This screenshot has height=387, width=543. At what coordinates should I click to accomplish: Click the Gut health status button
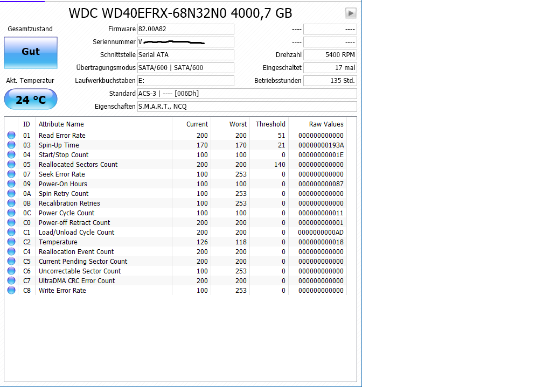pyautogui.click(x=31, y=53)
